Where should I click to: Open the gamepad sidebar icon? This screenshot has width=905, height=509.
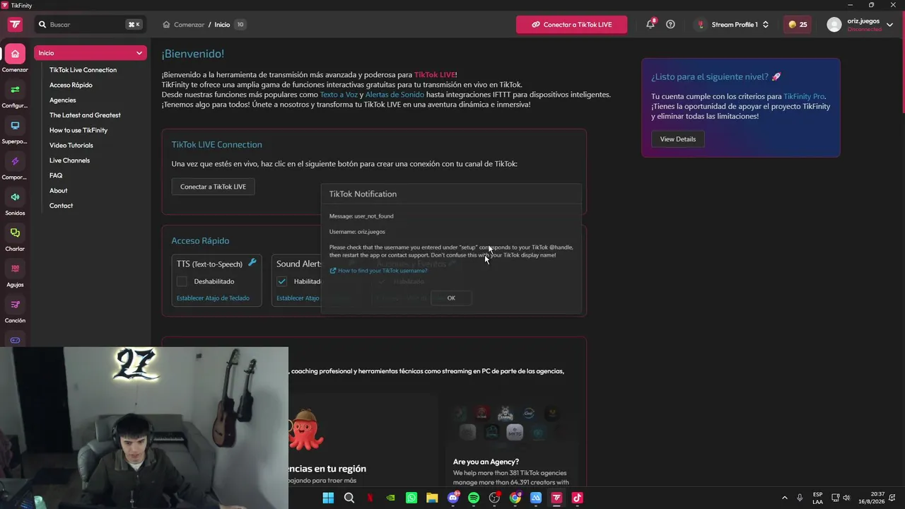(x=15, y=340)
